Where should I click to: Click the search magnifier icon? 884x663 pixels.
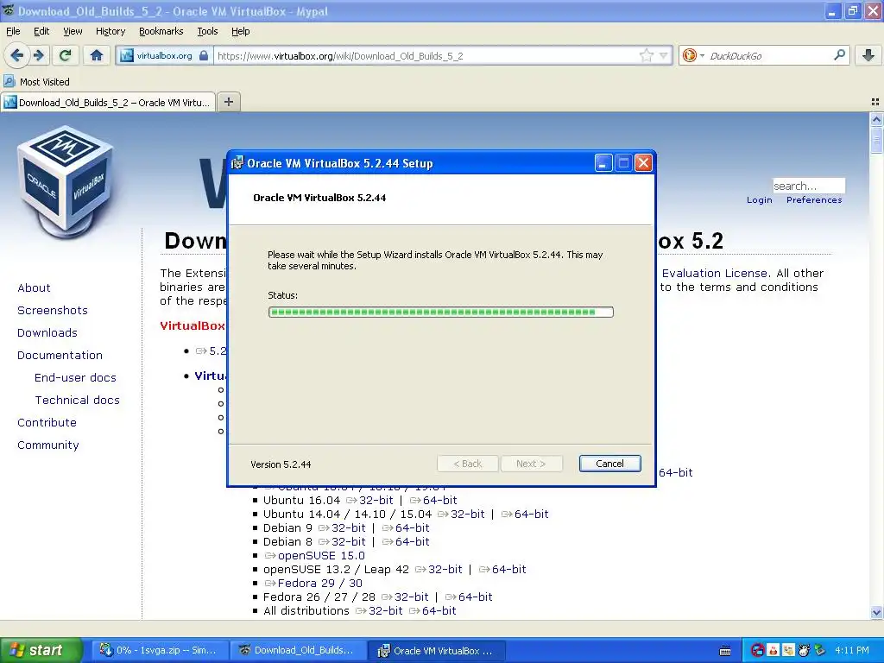click(839, 55)
